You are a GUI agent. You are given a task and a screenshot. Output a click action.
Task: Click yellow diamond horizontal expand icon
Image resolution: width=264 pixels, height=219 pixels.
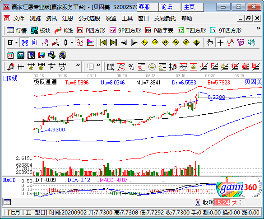pos(165,42)
